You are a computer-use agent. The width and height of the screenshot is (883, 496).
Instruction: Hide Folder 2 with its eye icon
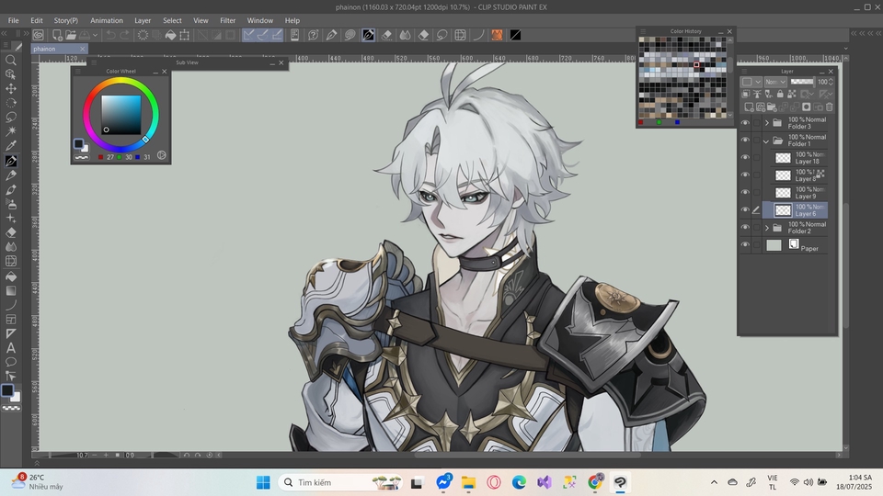point(745,227)
